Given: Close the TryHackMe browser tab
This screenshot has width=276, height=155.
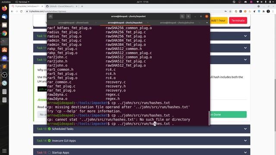Looking at the screenshot, I should (x=42, y=6).
